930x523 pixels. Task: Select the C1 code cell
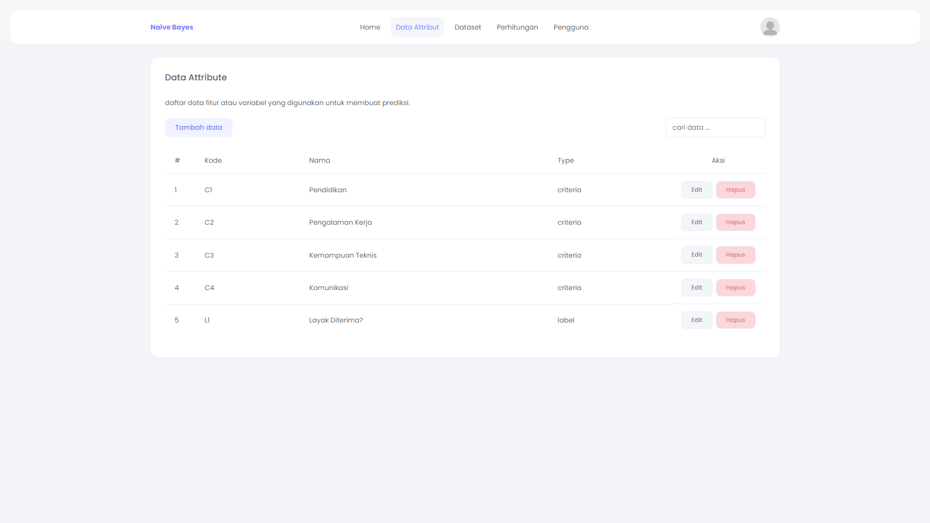208,190
